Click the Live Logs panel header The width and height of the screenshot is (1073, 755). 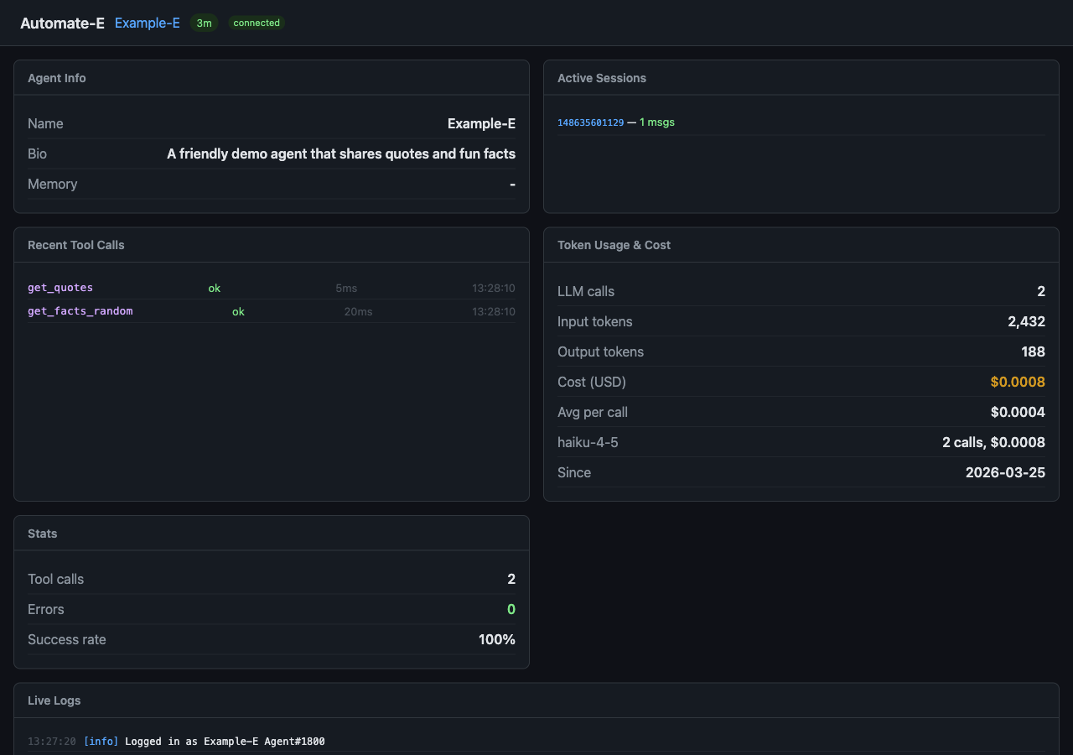(x=54, y=700)
